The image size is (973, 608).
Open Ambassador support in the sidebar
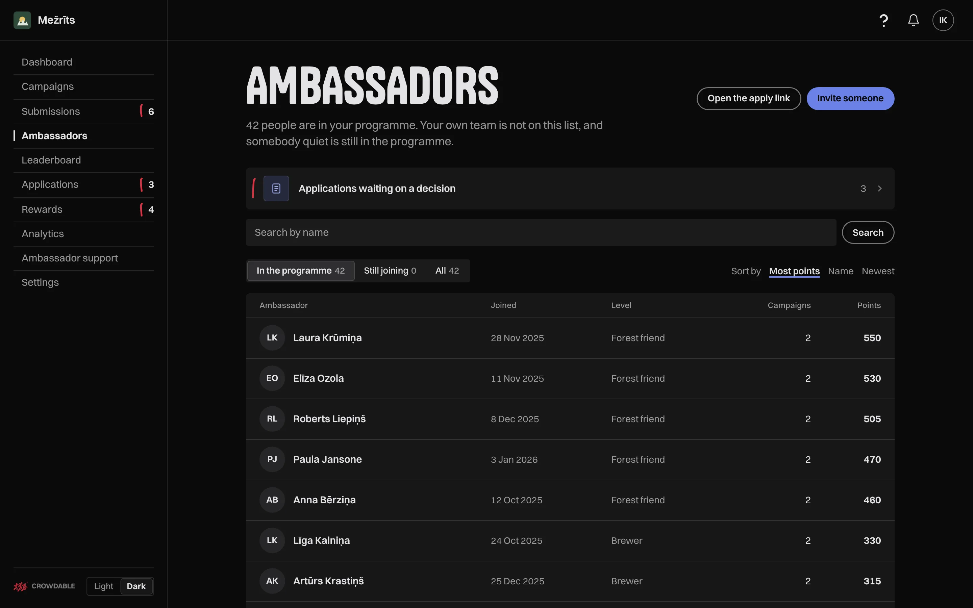(x=84, y=258)
